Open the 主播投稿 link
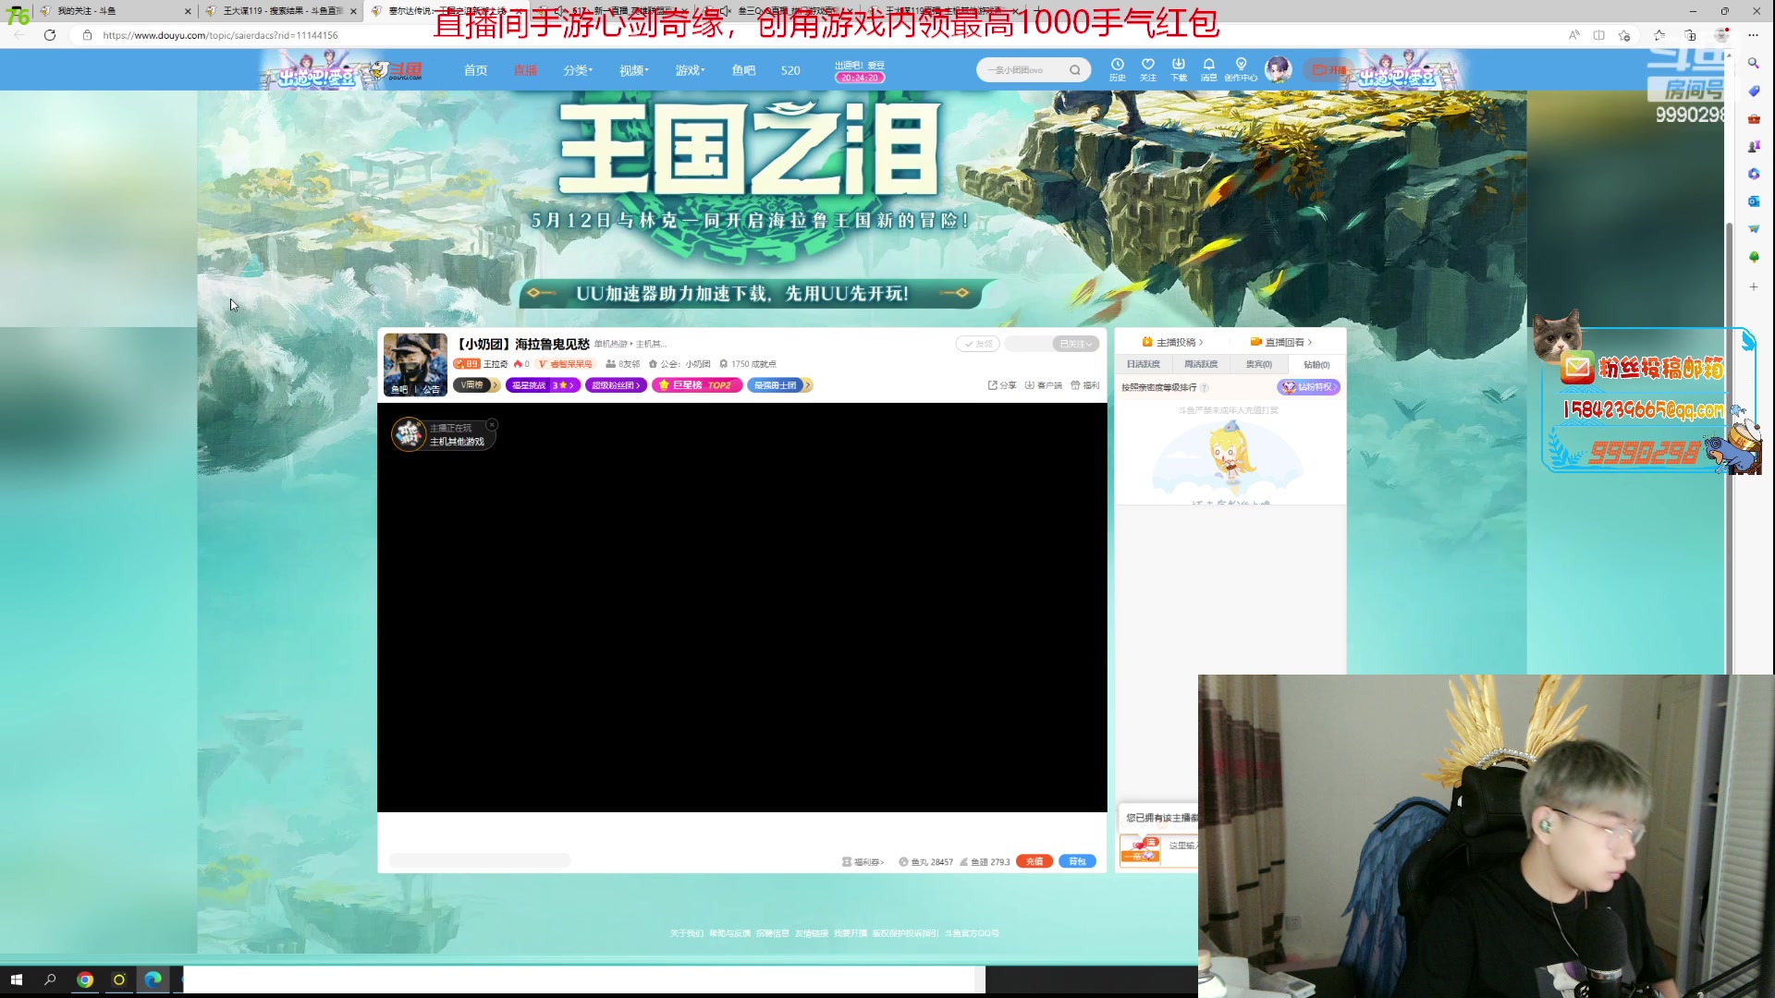 (1173, 342)
